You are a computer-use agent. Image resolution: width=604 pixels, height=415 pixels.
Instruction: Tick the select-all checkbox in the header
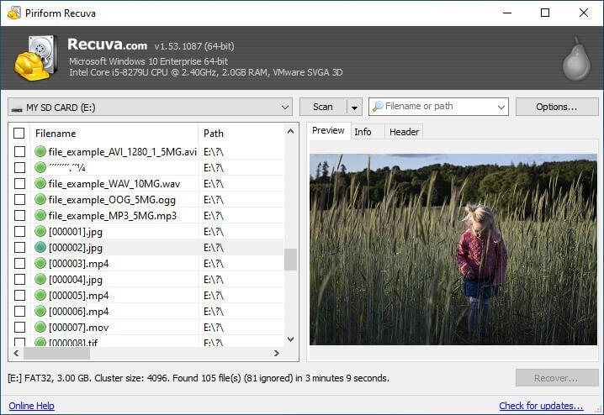(x=19, y=133)
